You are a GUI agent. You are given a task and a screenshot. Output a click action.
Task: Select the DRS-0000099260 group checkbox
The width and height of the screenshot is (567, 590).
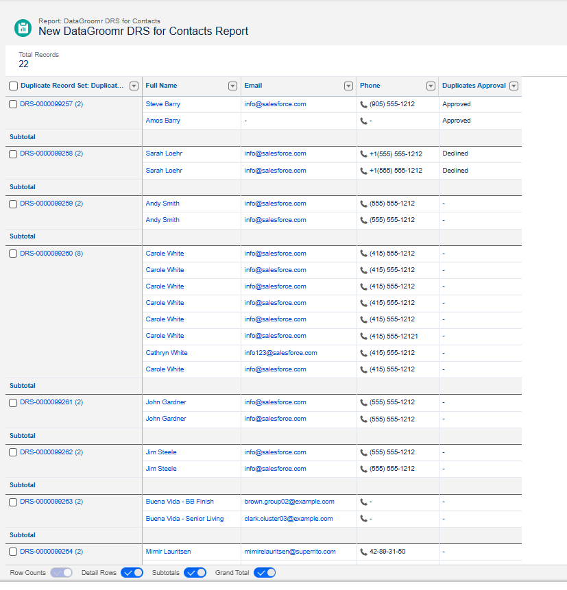(13, 254)
